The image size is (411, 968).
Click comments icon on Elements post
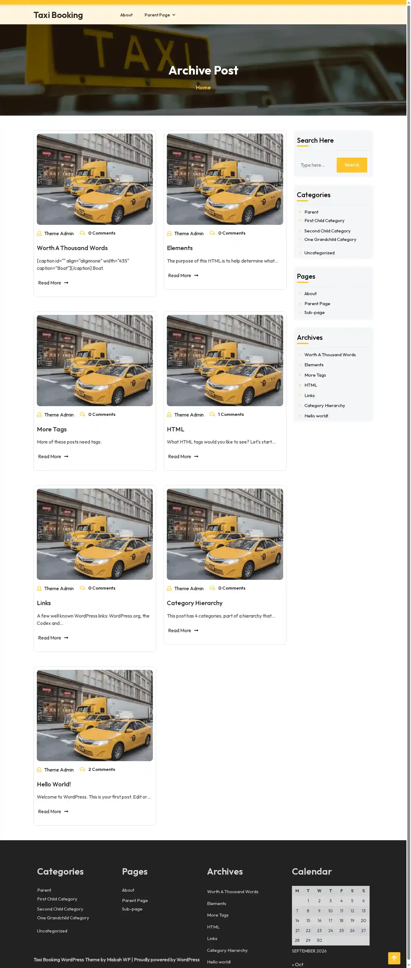click(213, 233)
